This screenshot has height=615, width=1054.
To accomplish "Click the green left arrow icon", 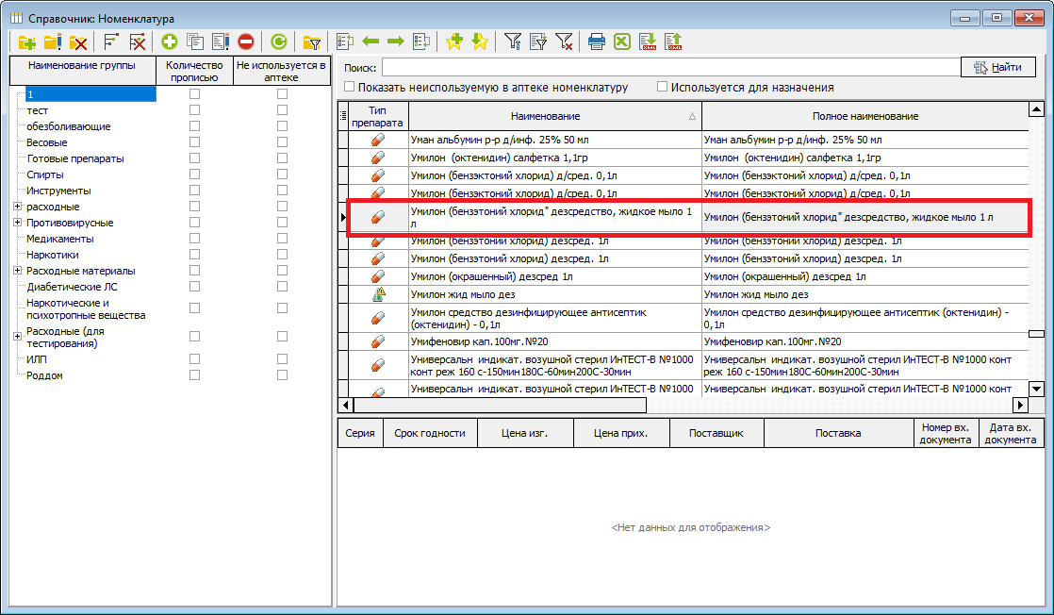I will 371,42.
